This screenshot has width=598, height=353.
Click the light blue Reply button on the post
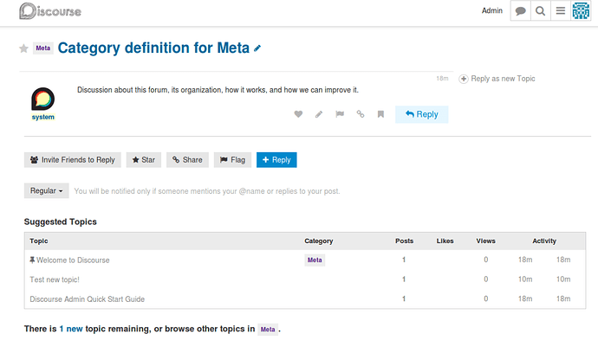click(421, 114)
